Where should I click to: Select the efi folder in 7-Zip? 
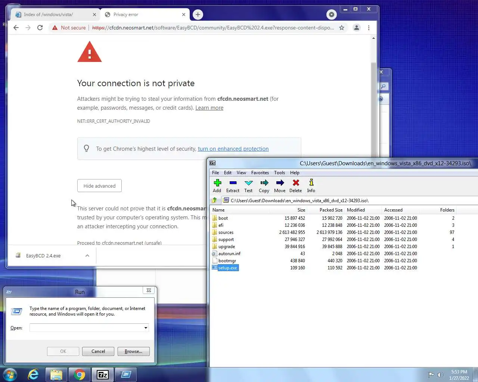click(221, 225)
